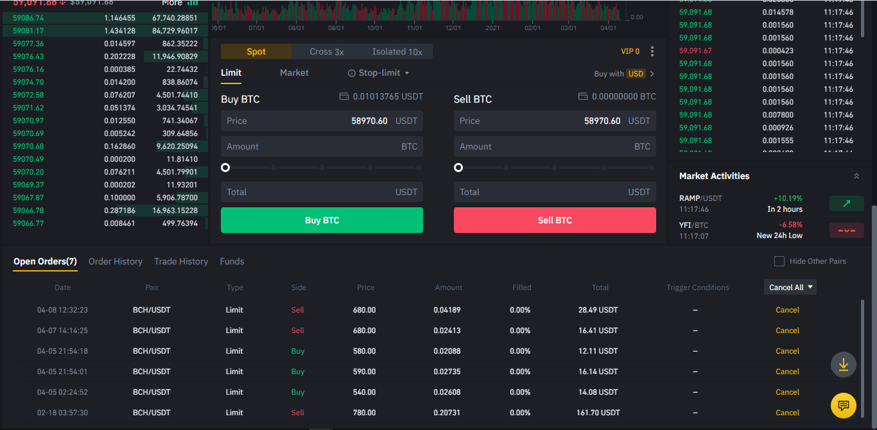877x430 pixels.
Task: Click the order book depth bars icon beside More
Action: coord(193,3)
